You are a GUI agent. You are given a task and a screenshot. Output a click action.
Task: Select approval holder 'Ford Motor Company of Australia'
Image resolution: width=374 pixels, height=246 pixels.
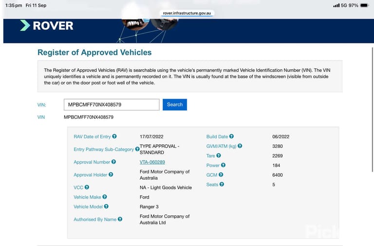point(165,175)
